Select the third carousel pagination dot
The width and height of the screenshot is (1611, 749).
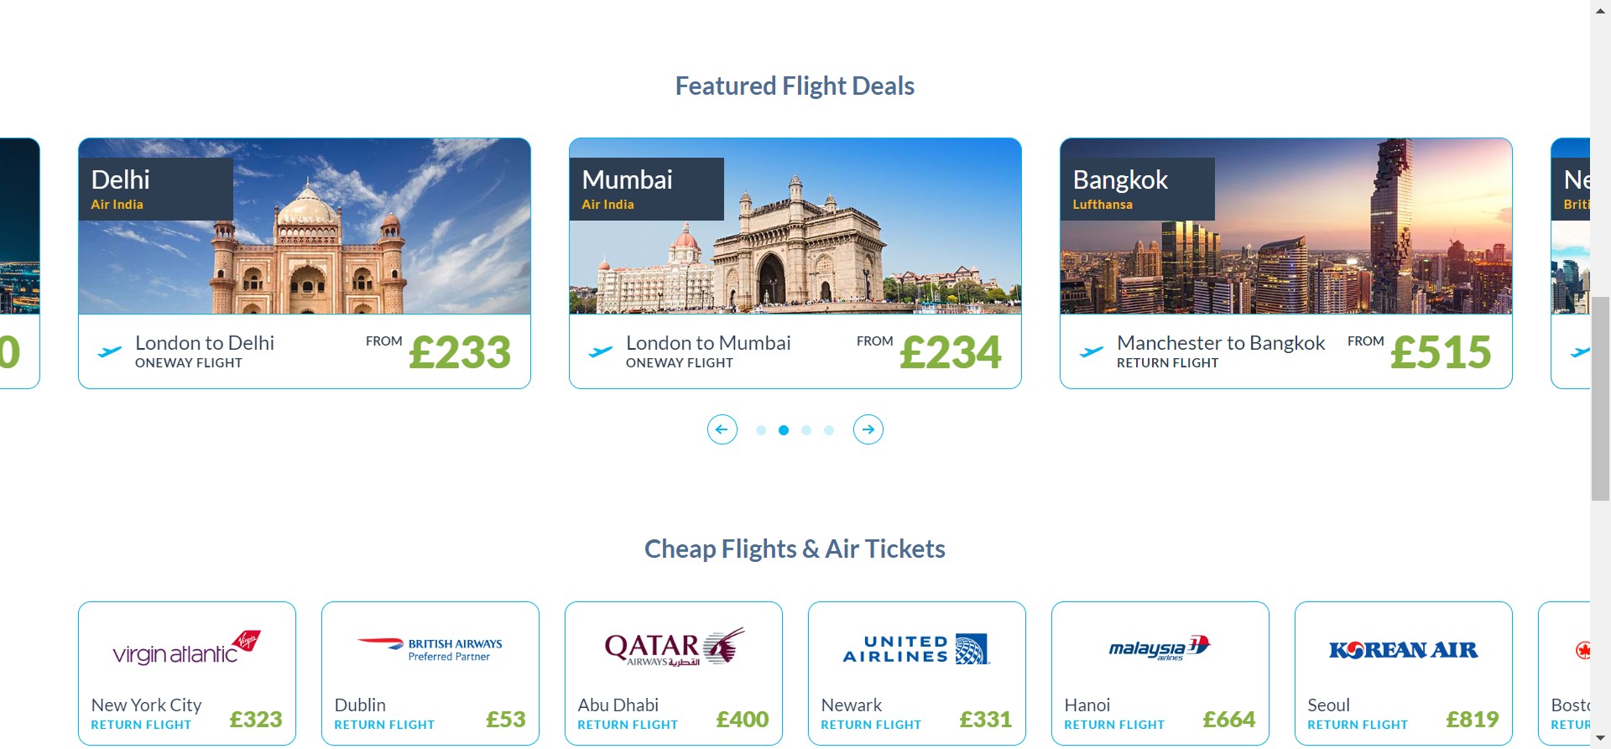(x=806, y=430)
